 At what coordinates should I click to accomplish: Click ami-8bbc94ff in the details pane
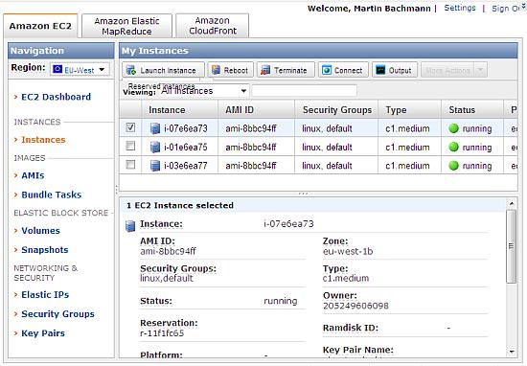(168, 251)
